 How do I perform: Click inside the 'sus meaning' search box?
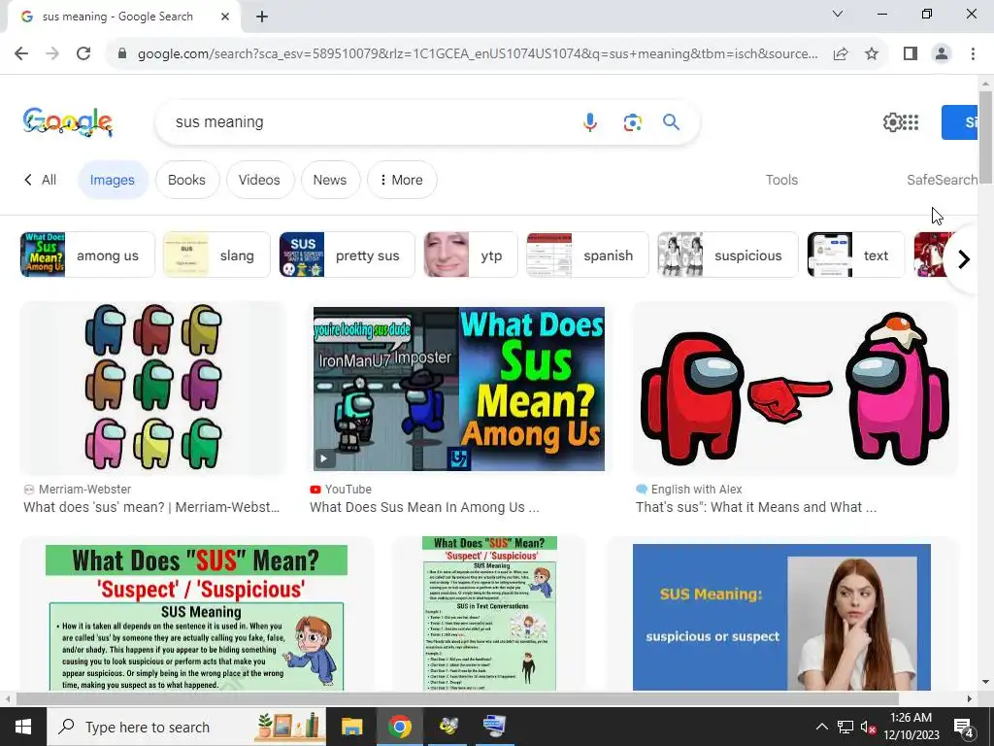368,121
